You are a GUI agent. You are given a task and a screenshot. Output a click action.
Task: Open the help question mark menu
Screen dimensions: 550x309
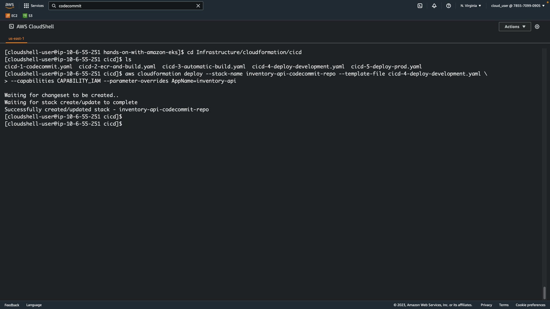(x=449, y=6)
